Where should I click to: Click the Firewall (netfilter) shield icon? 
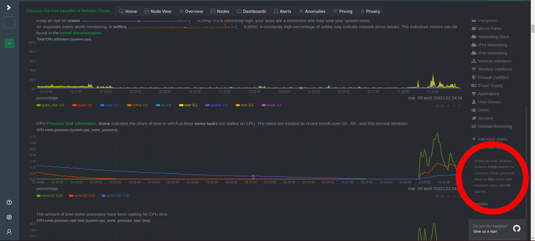[474, 77]
